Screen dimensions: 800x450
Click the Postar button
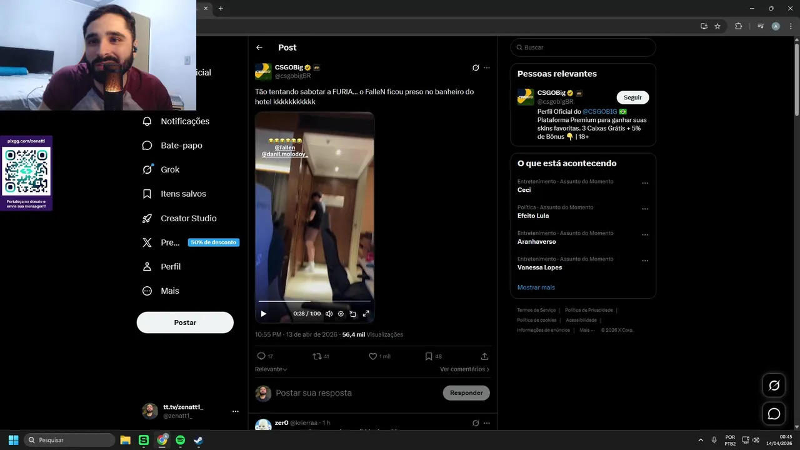pos(185,322)
